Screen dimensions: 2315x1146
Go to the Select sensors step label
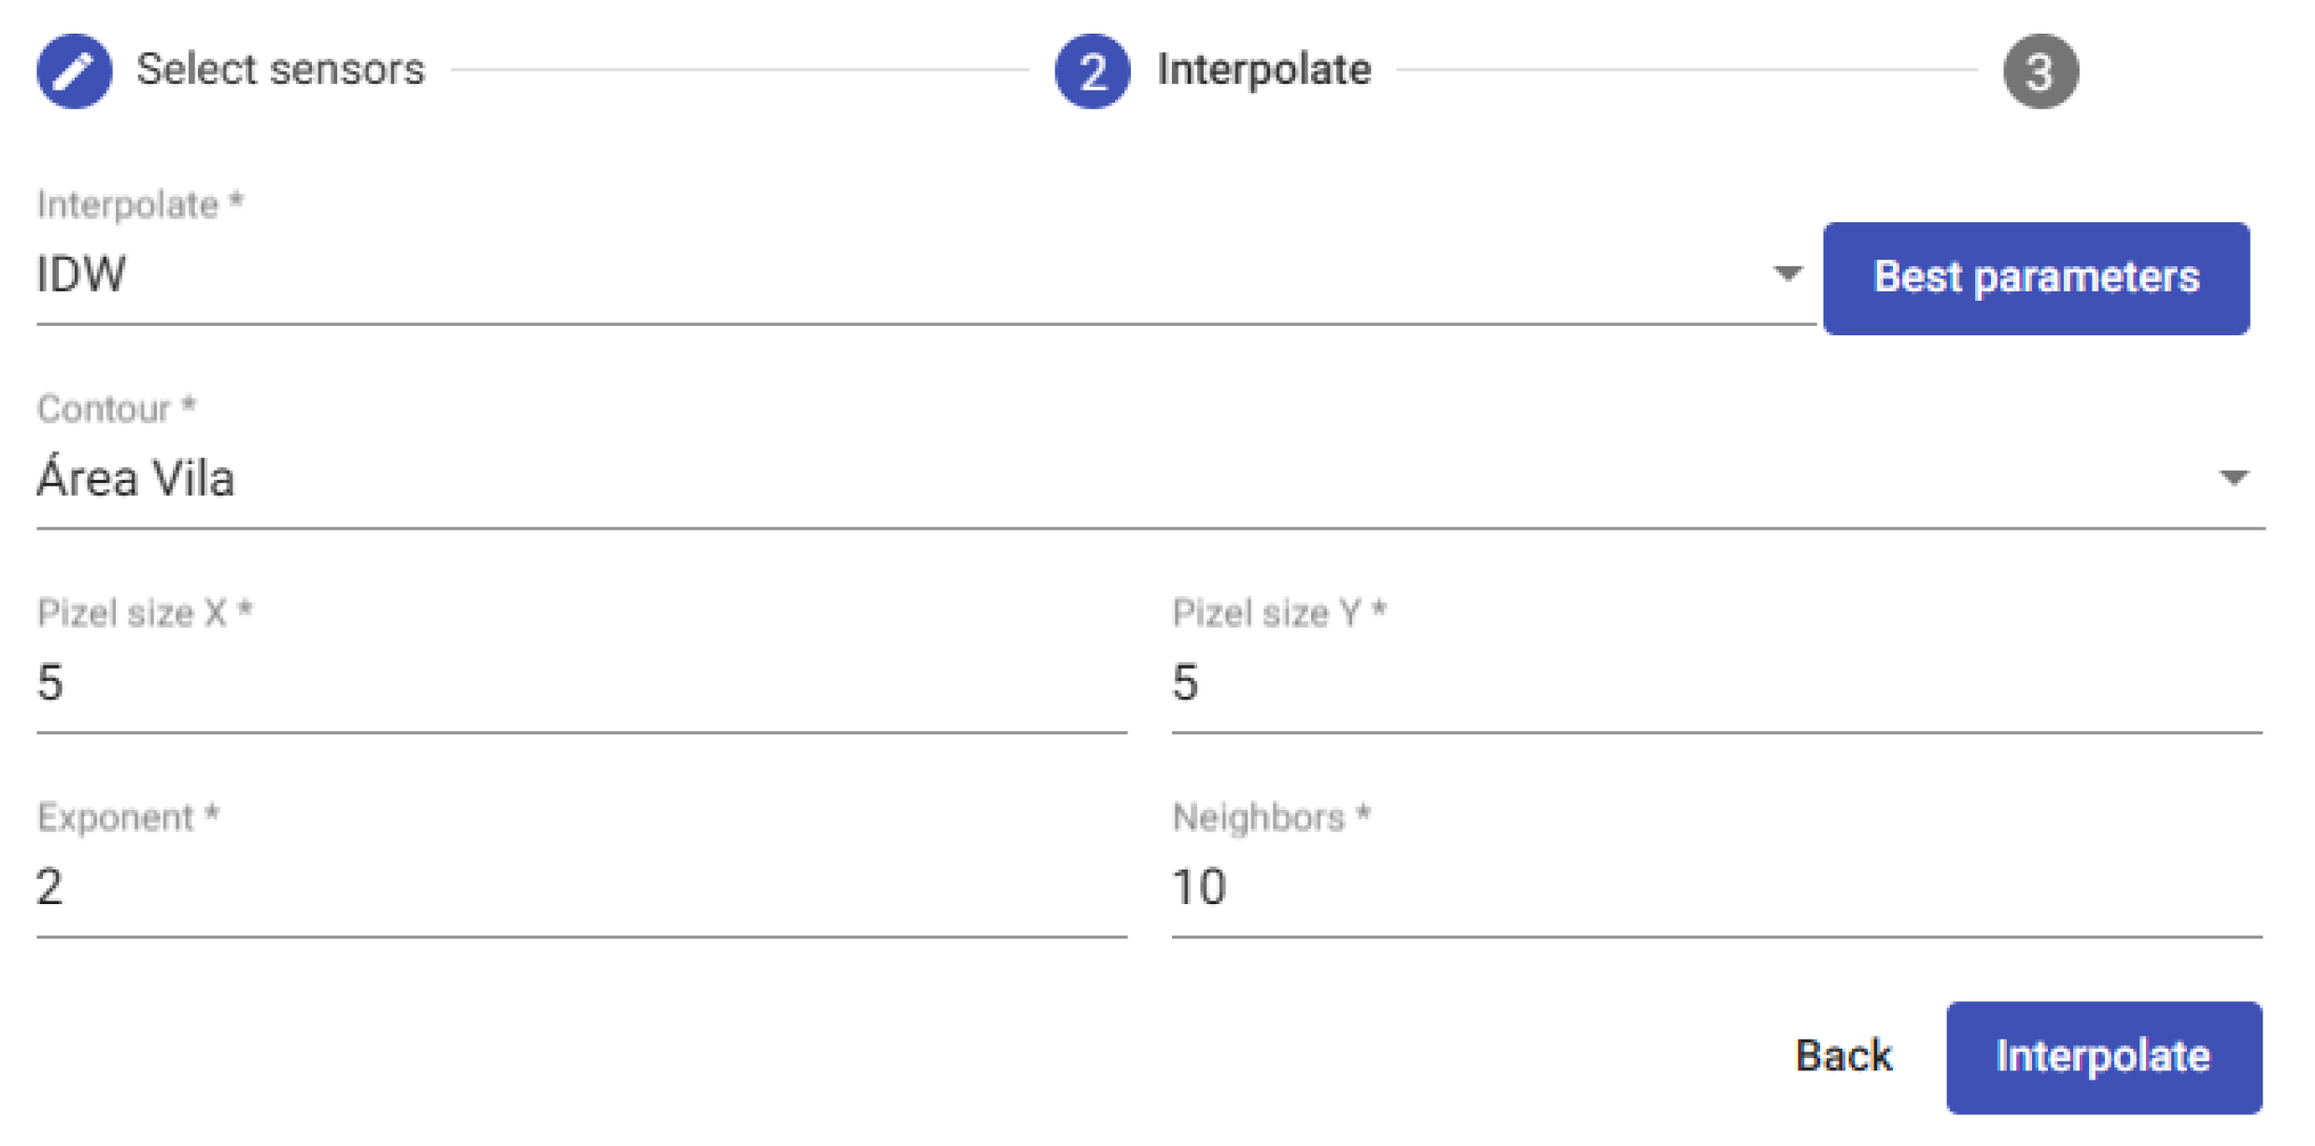(x=280, y=70)
